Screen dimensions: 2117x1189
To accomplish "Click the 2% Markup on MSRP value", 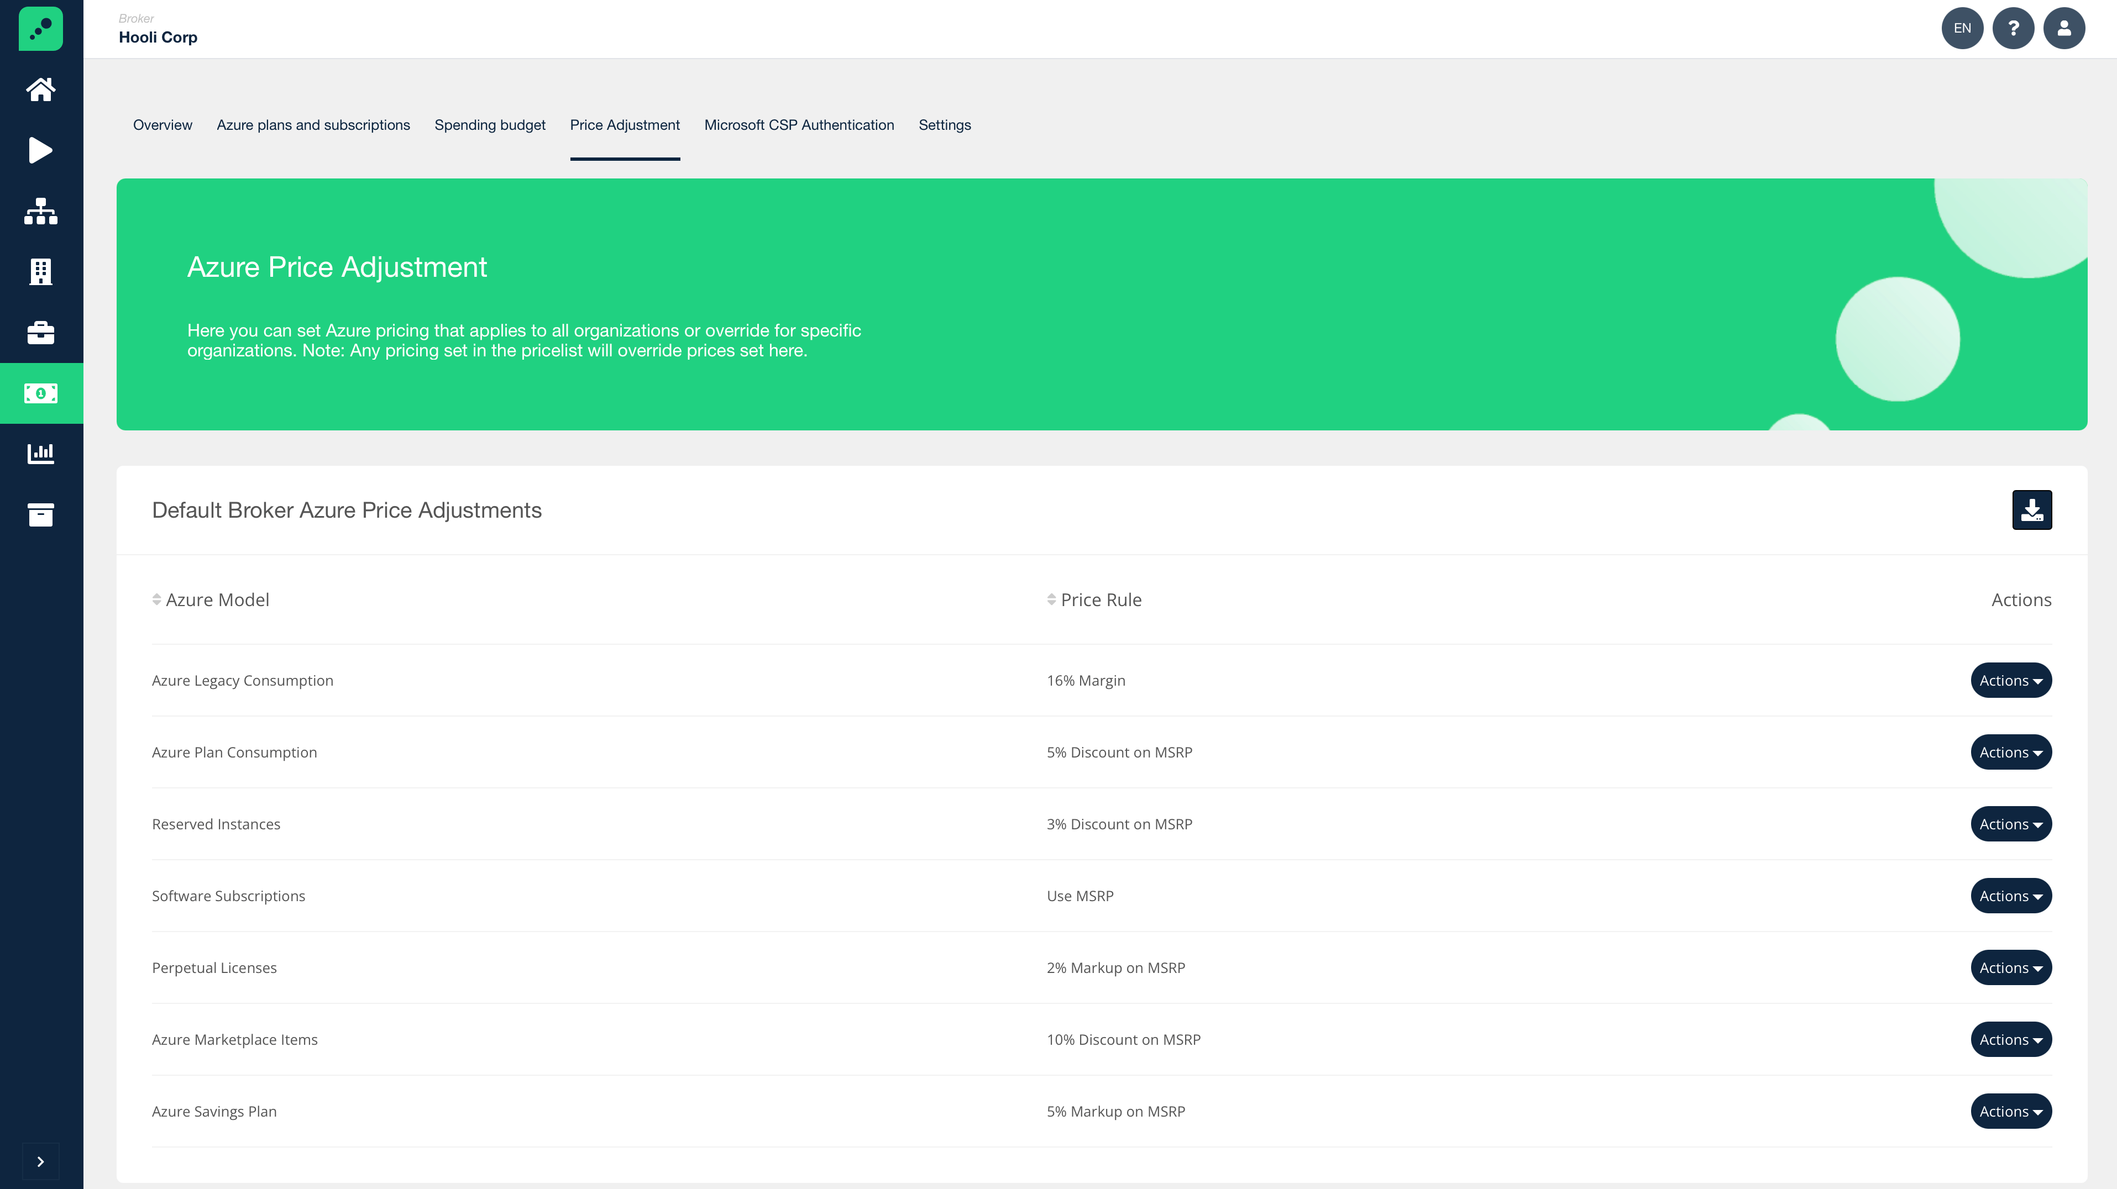I will [x=1116, y=968].
